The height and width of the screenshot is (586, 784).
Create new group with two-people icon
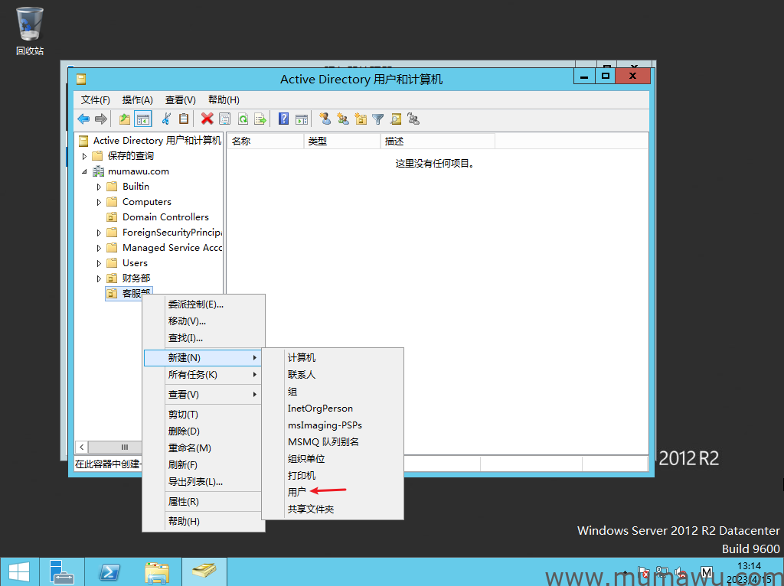click(343, 119)
